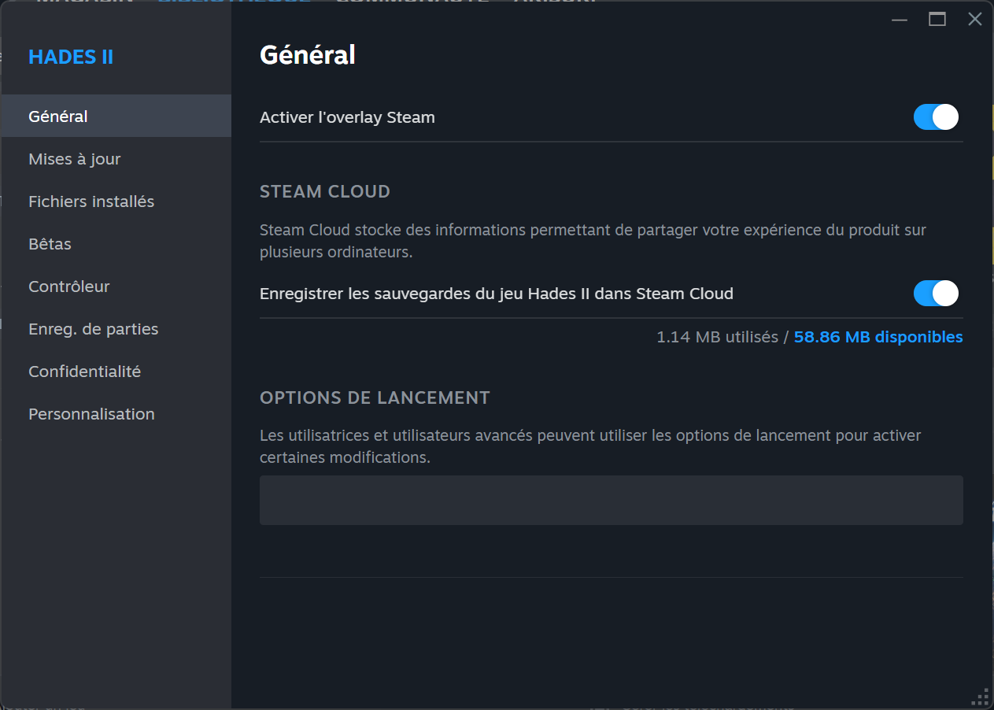
Task: Click the OPTIONS DE LANCEMENT heading
Action: (375, 398)
